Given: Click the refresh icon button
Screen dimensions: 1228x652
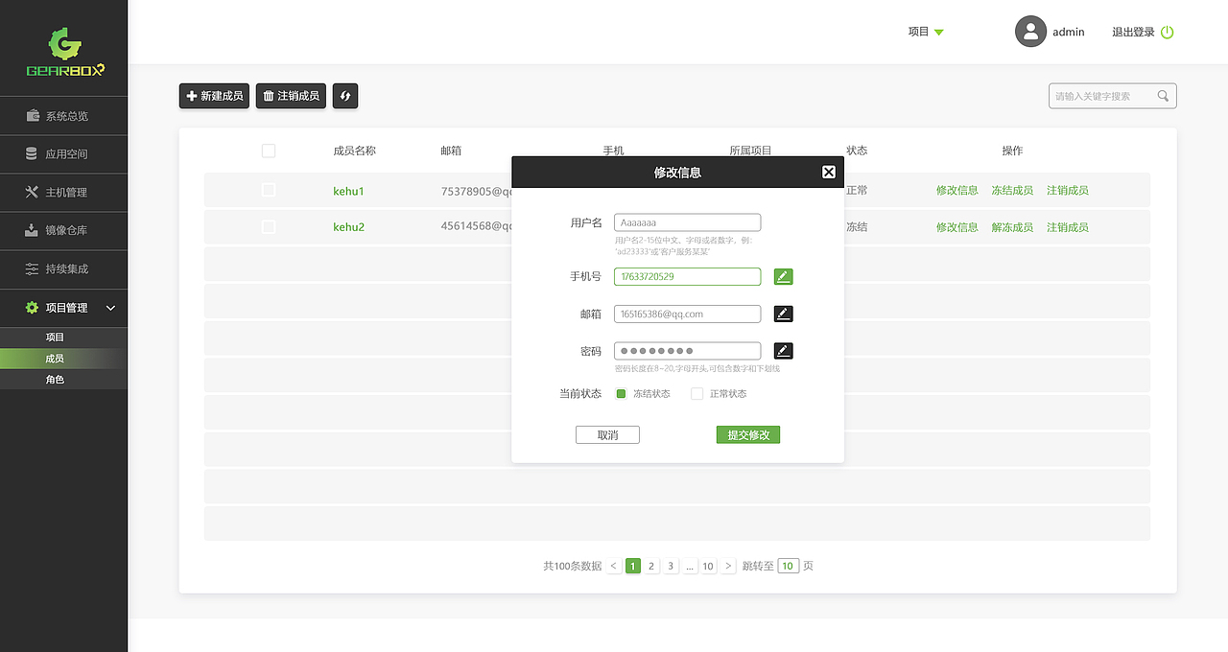Looking at the screenshot, I should tap(345, 96).
